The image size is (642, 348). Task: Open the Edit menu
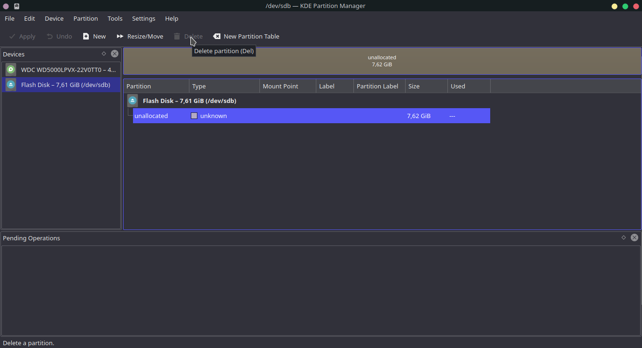point(30,18)
